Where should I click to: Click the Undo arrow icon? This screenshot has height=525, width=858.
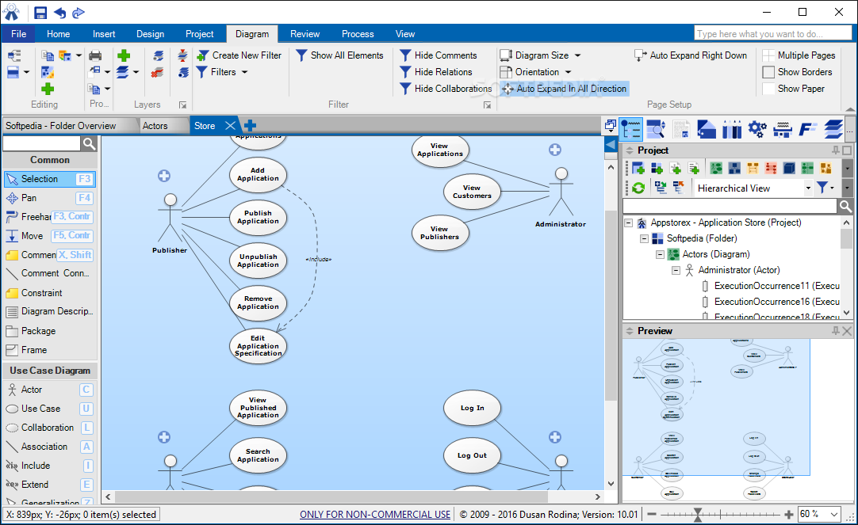coord(59,12)
